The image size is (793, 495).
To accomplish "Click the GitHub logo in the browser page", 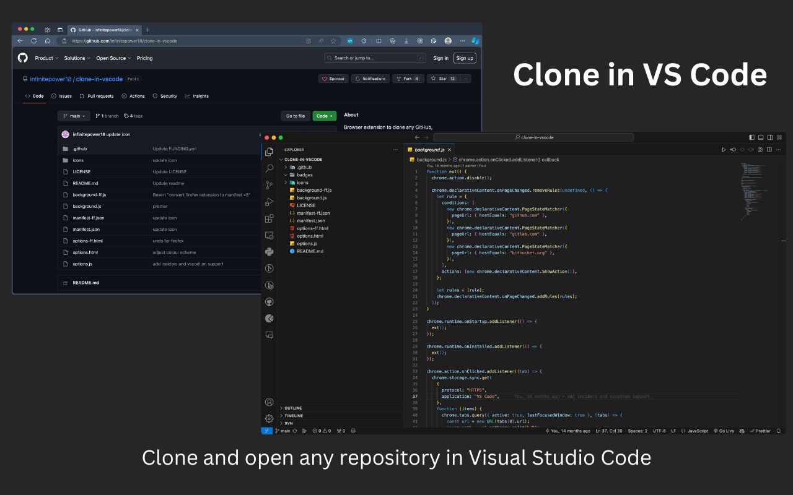I will [x=23, y=58].
